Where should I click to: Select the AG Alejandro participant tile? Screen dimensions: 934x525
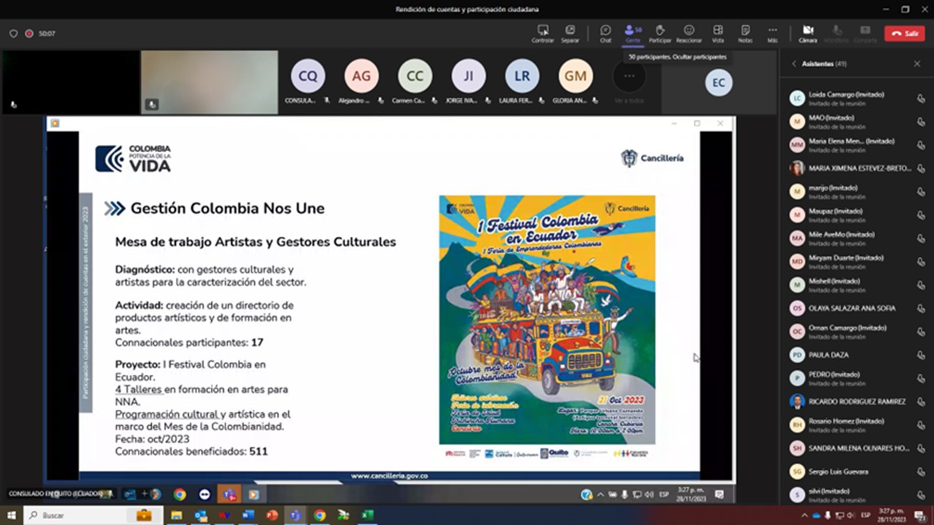click(361, 82)
